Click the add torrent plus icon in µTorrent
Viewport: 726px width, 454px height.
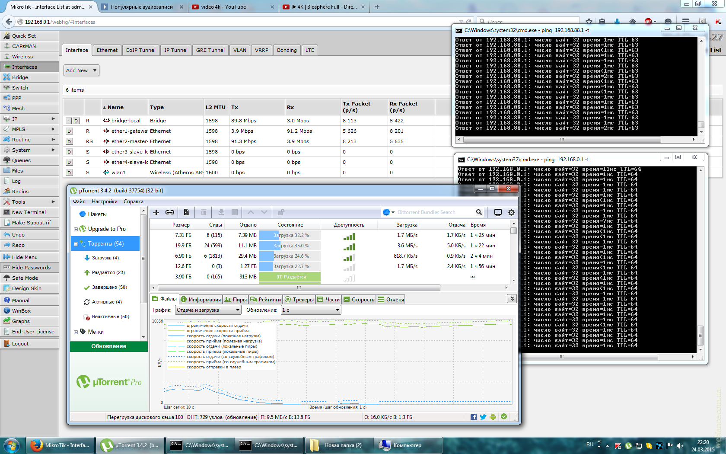click(x=156, y=212)
